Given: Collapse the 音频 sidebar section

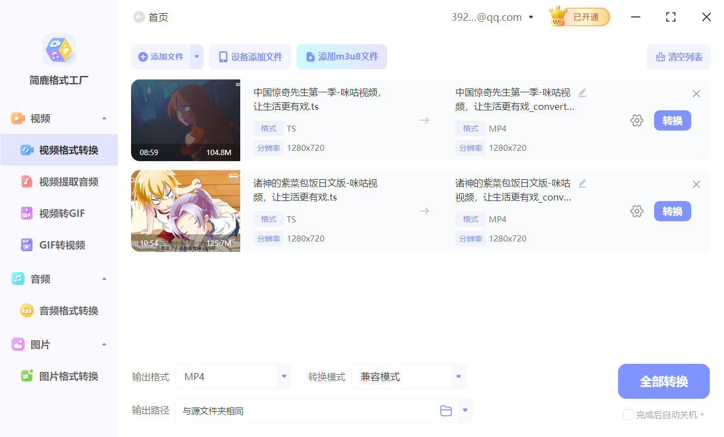Looking at the screenshot, I should coord(104,279).
